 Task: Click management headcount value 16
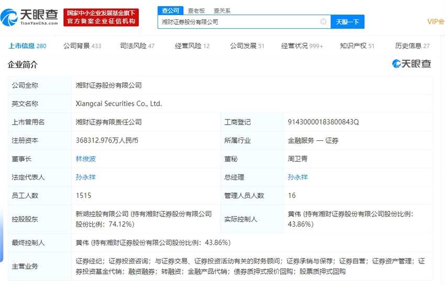(292, 195)
